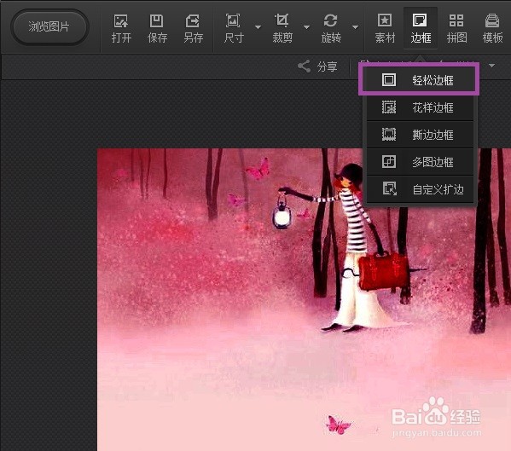This screenshot has width=511, height=451.
Task: Click the pink forest picture on the canvas
Action: 304,299
